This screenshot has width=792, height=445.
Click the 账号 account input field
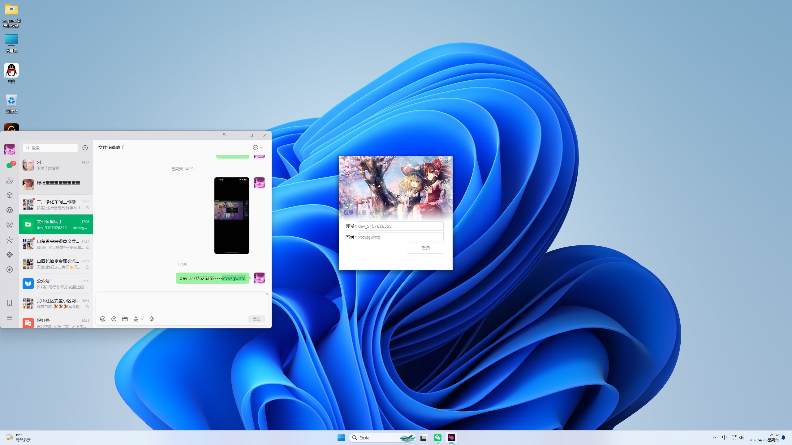click(400, 226)
